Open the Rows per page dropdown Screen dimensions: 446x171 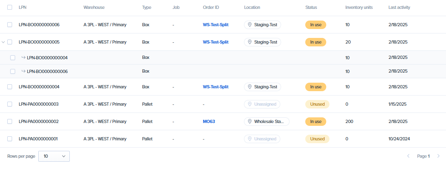[54, 156]
